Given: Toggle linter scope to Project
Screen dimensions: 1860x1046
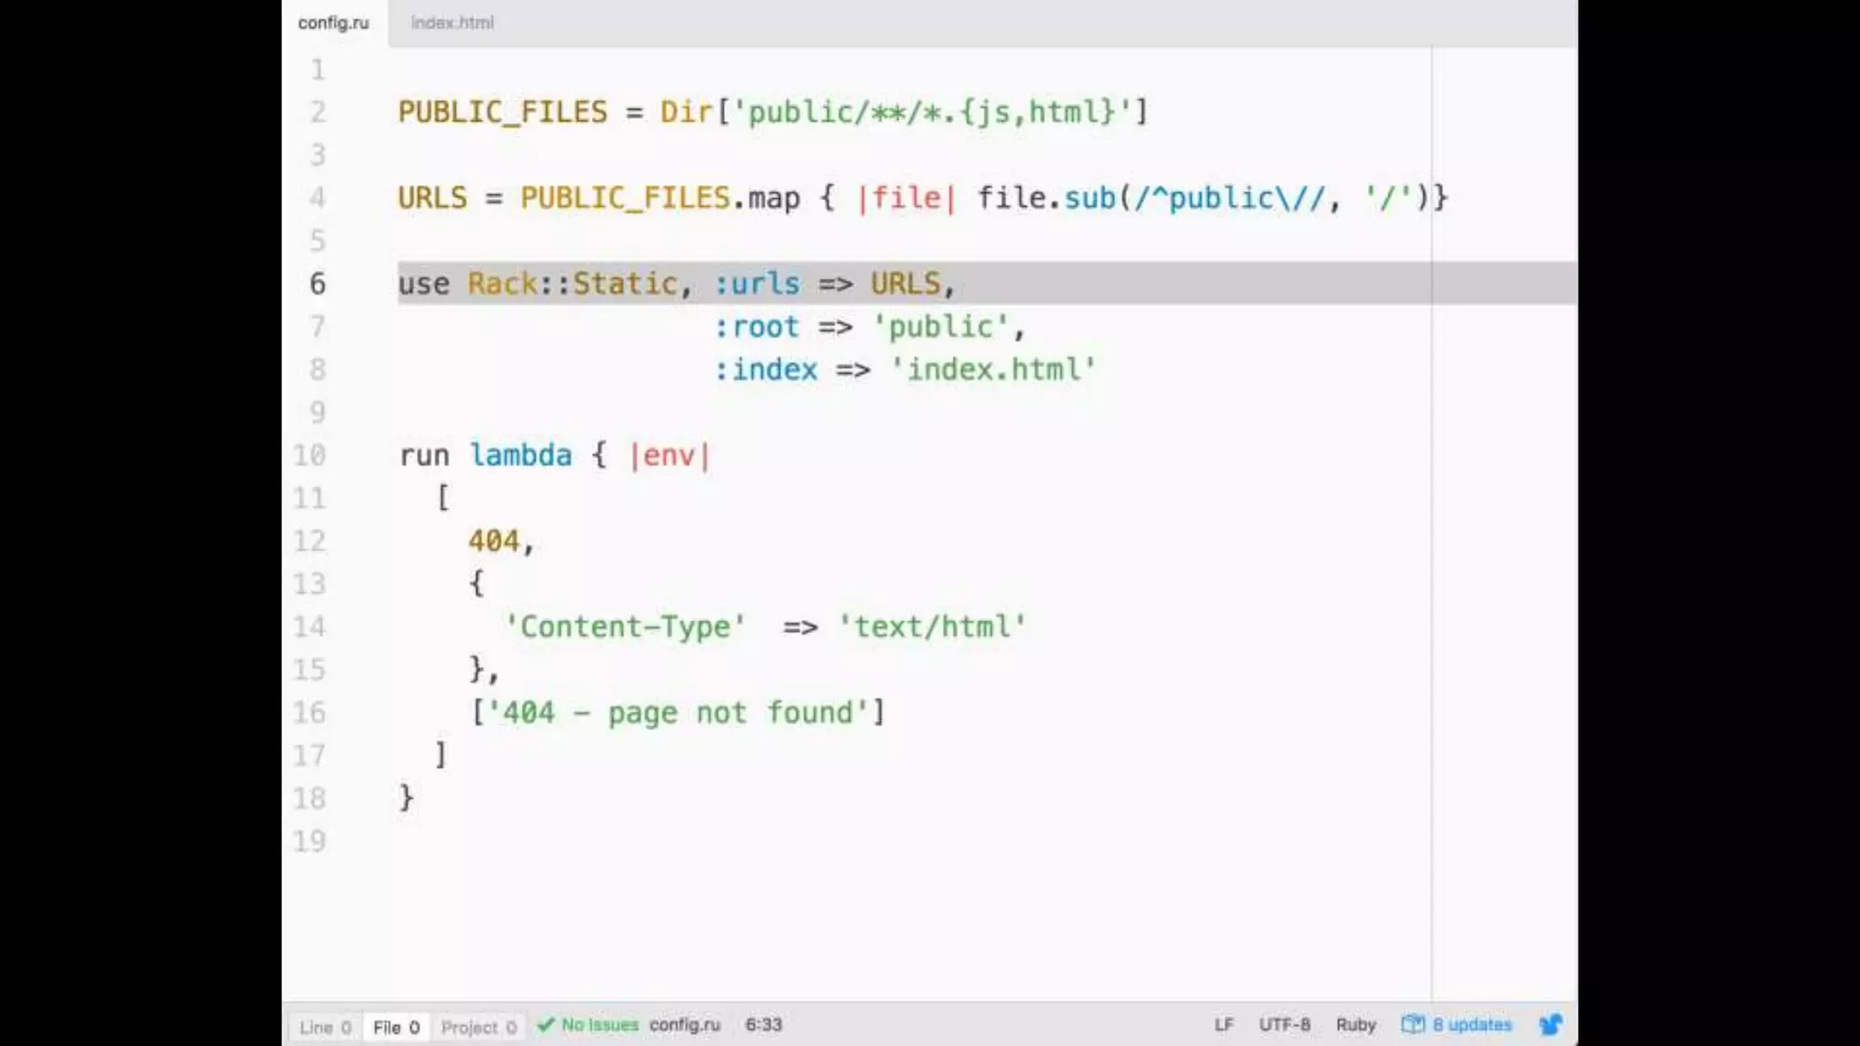Looking at the screenshot, I should click(x=479, y=1027).
